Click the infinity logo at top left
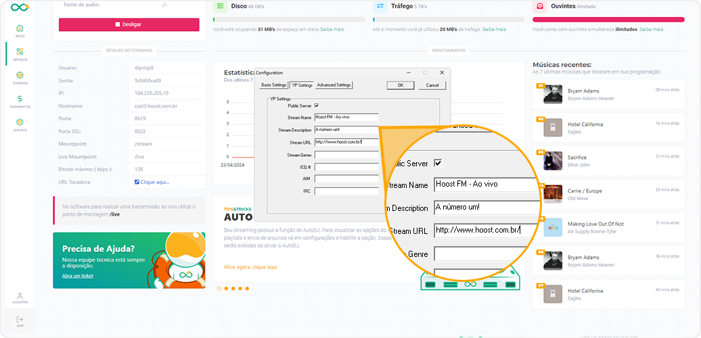Screen dimensions: 701x338 pyautogui.click(x=20, y=7)
